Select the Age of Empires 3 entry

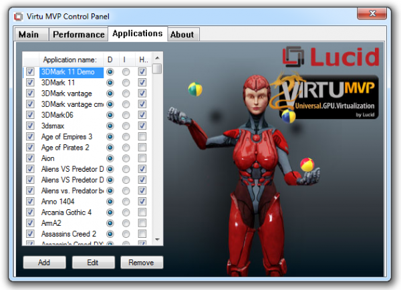[67, 136]
